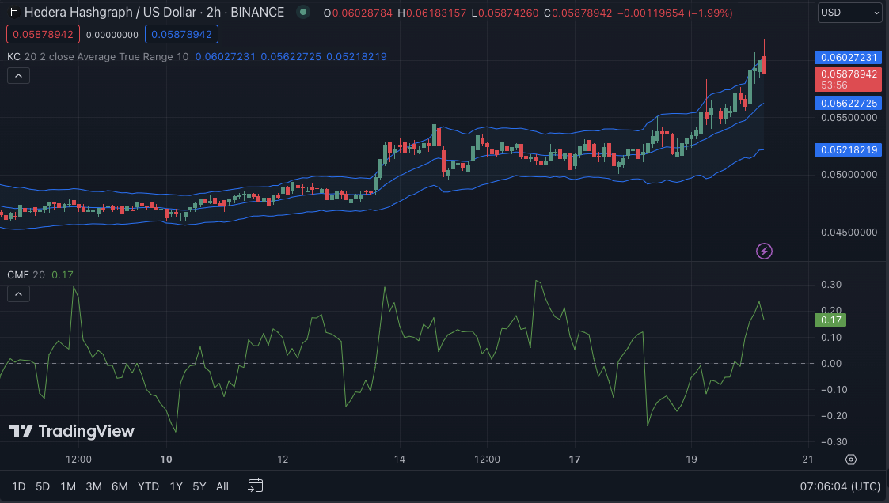Click the 14 date label on time axis
889x503 pixels.
pyautogui.click(x=400, y=460)
